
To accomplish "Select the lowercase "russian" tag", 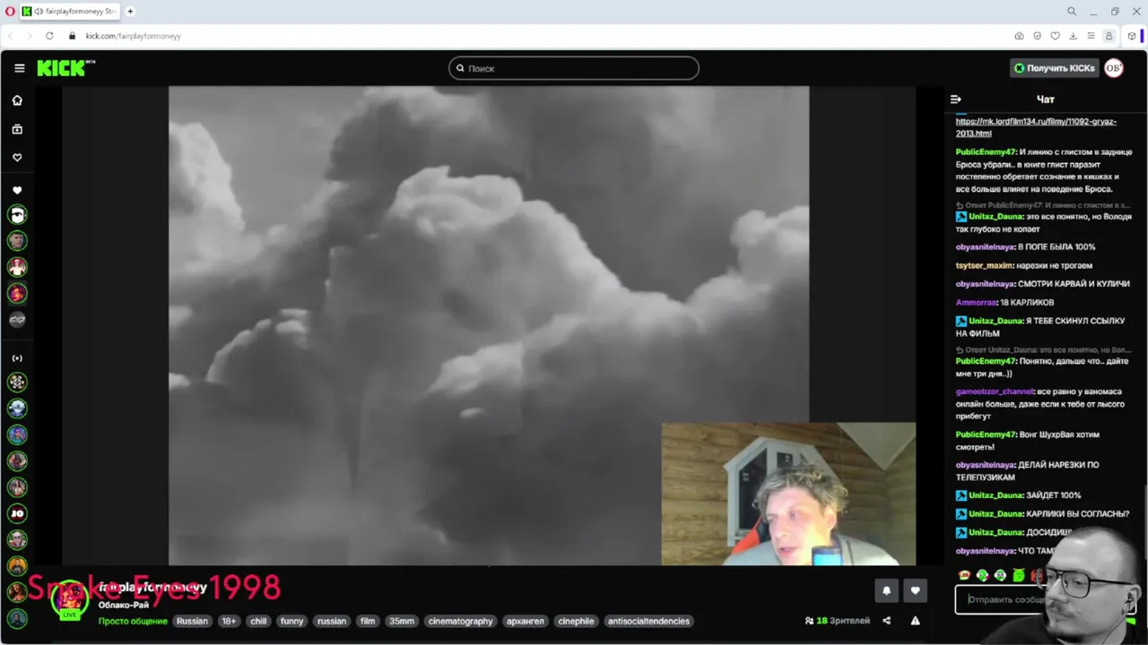I will 332,621.
